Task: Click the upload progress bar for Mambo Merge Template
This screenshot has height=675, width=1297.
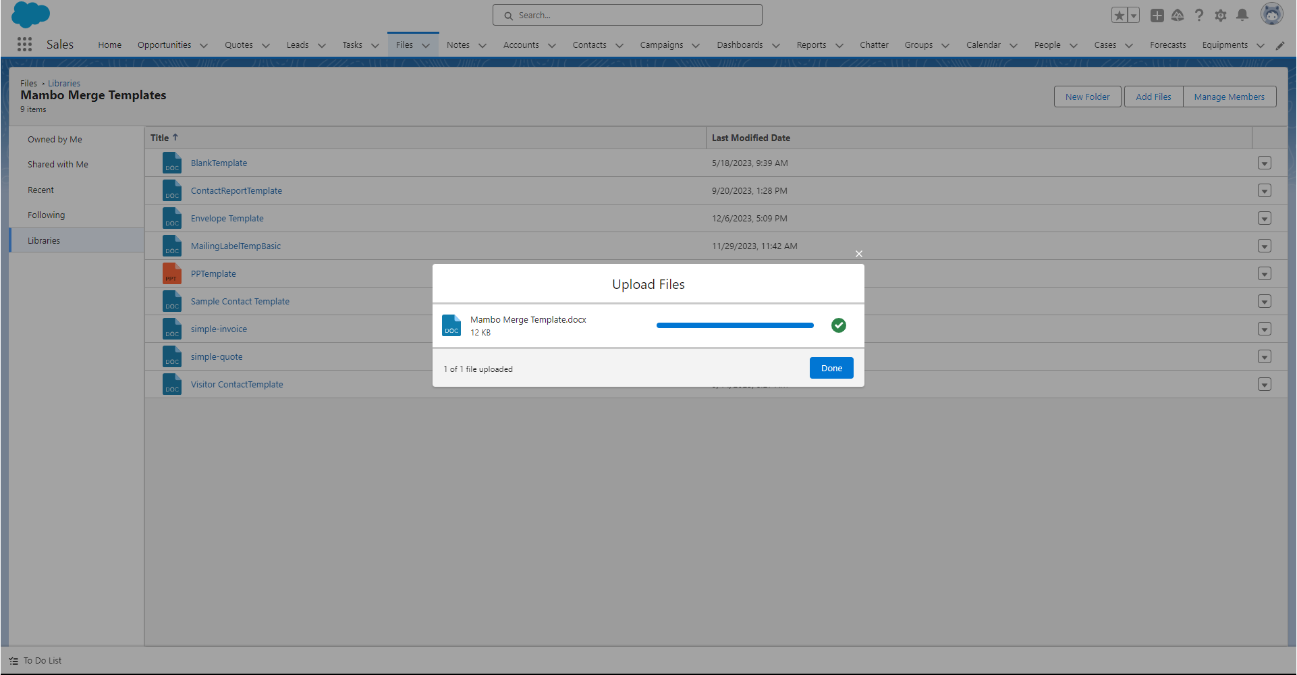Action: (734, 325)
